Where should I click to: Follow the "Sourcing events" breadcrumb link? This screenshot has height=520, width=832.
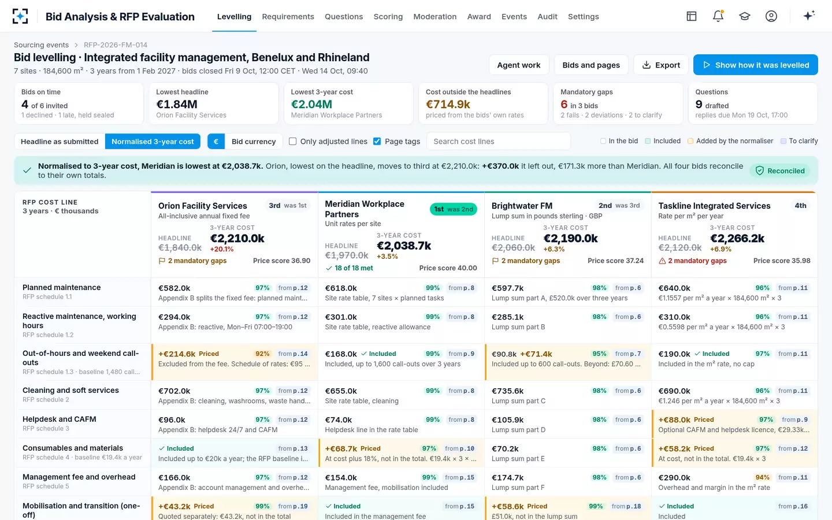click(41, 45)
